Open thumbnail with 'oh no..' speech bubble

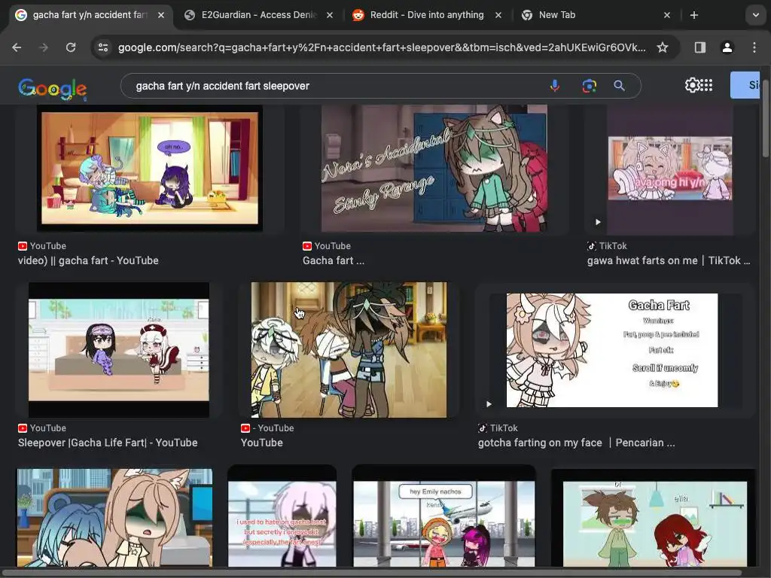click(150, 168)
